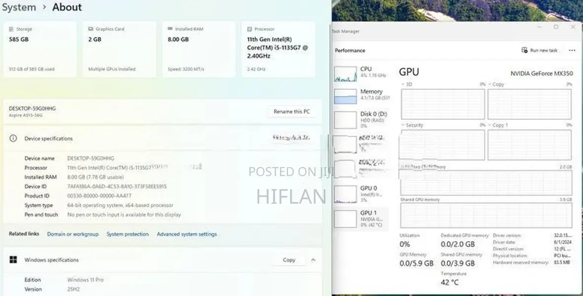Click the Version 25H2 text

[x=73, y=289]
